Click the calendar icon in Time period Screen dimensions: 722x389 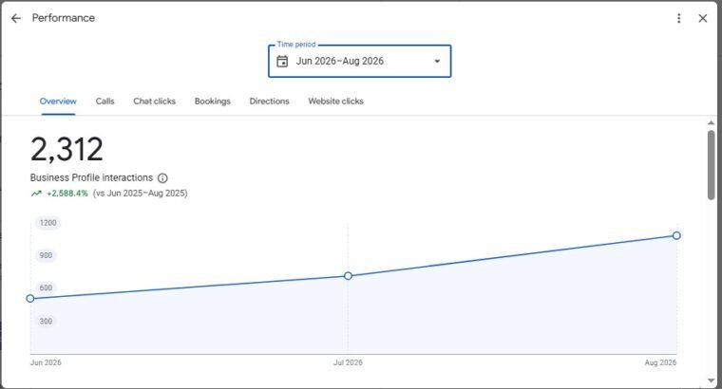click(x=282, y=61)
